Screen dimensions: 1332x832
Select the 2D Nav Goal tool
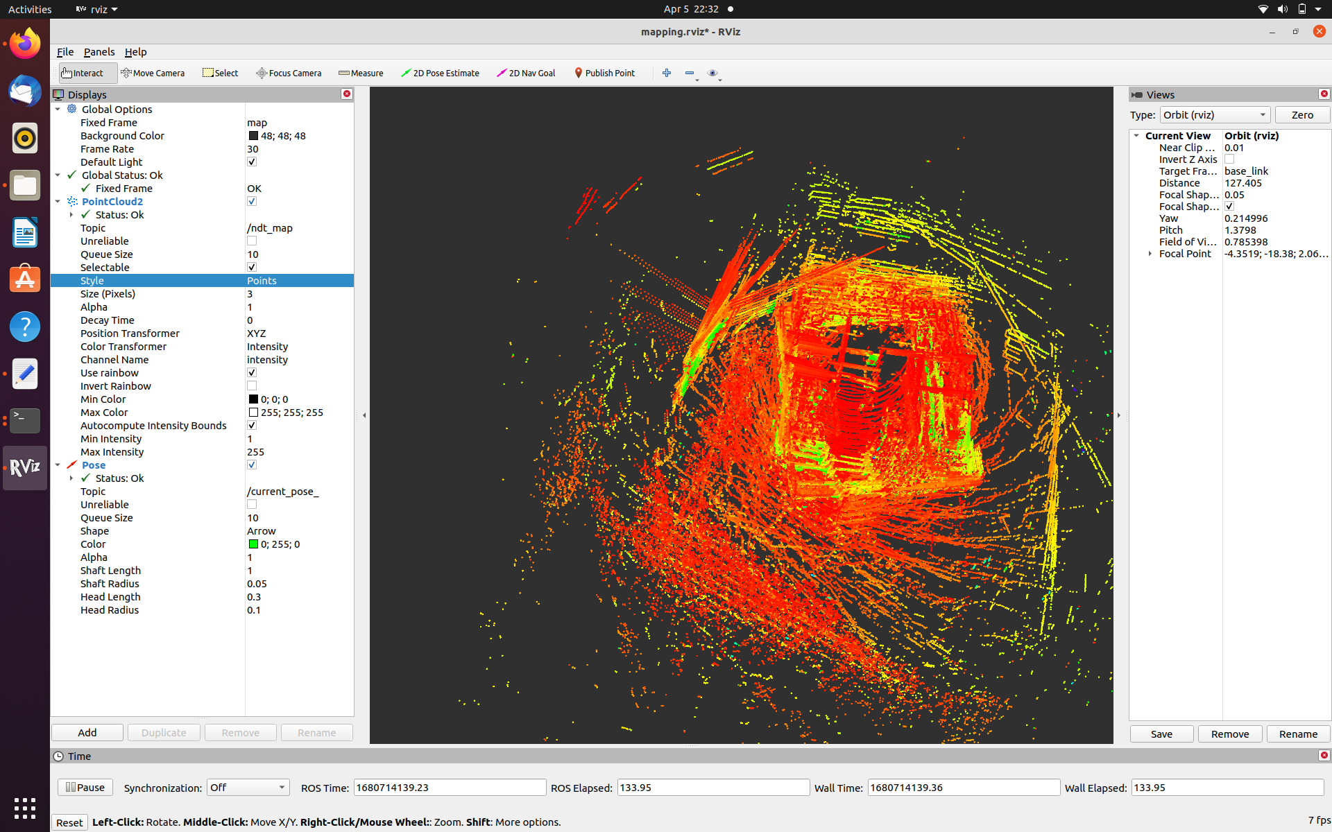pyautogui.click(x=525, y=73)
